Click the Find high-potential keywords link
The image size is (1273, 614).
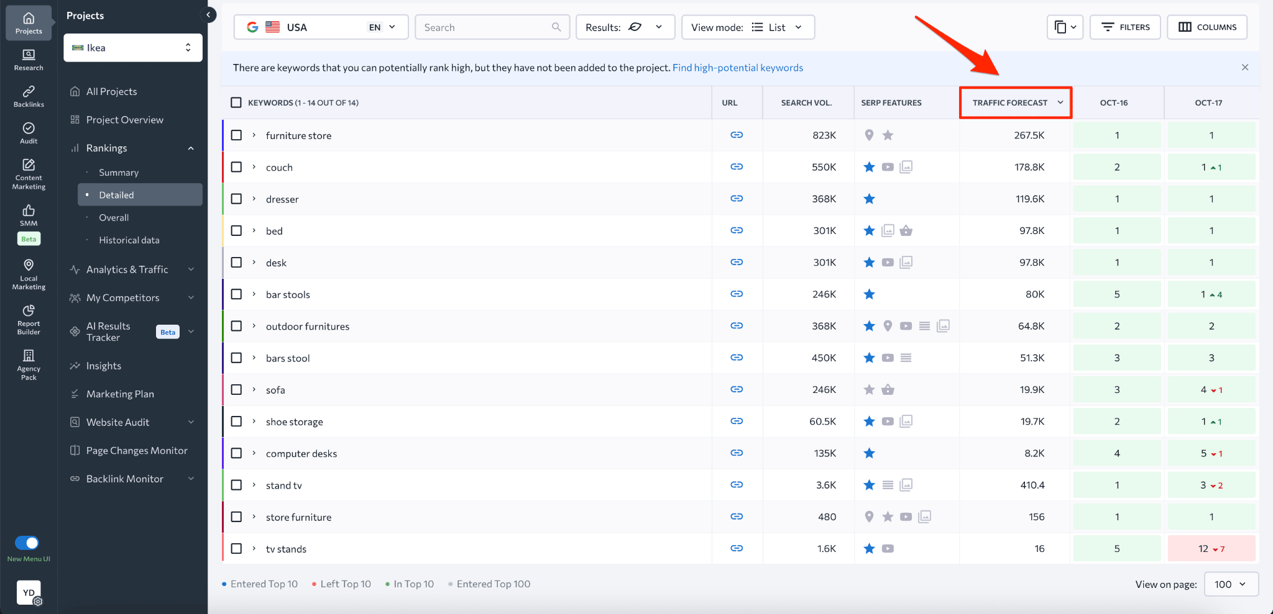(738, 68)
